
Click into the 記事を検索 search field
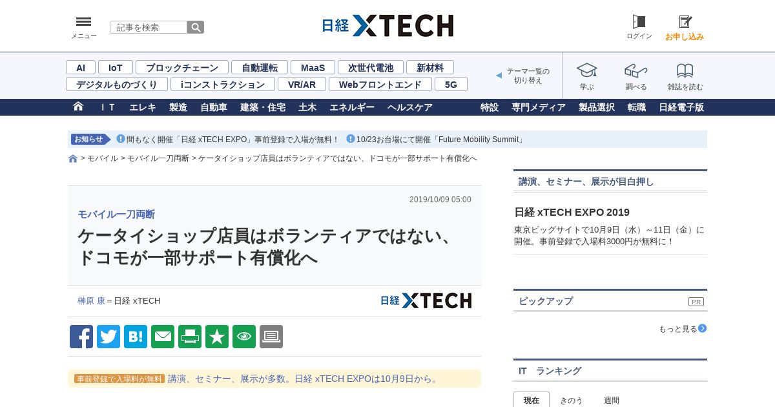click(149, 27)
